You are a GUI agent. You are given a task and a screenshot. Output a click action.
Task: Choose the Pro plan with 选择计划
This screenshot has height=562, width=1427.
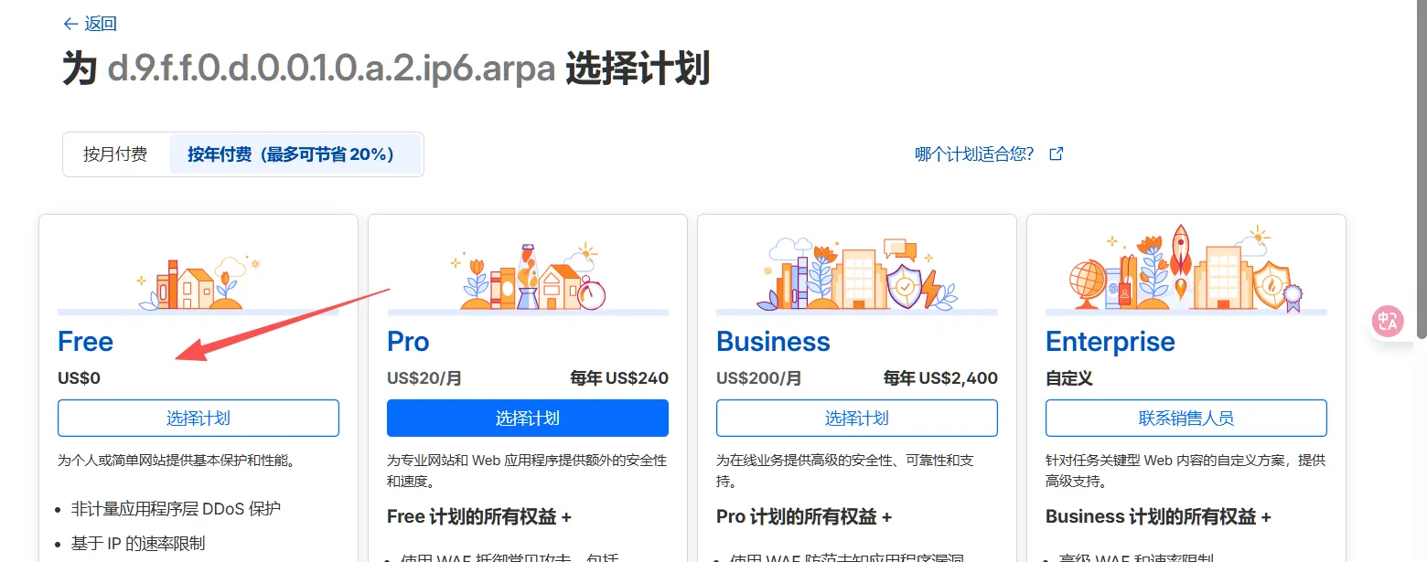[x=528, y=419]
